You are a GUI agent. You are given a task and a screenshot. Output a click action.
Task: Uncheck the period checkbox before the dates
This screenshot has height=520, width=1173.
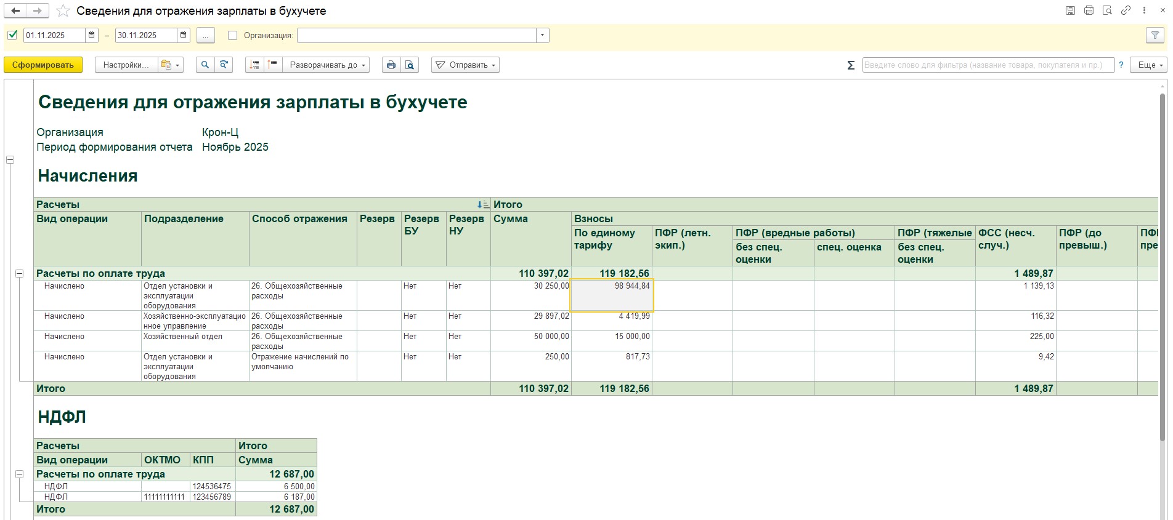pyautogui.click(x=12, y=36)
